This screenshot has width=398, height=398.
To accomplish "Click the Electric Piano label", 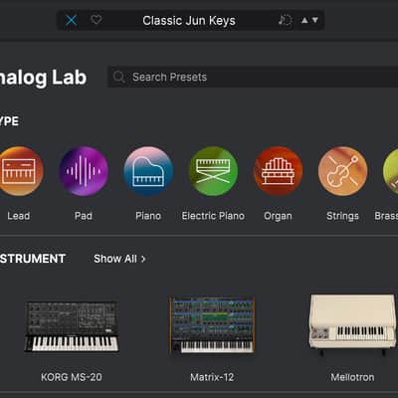I will click(x=213, y=216).
